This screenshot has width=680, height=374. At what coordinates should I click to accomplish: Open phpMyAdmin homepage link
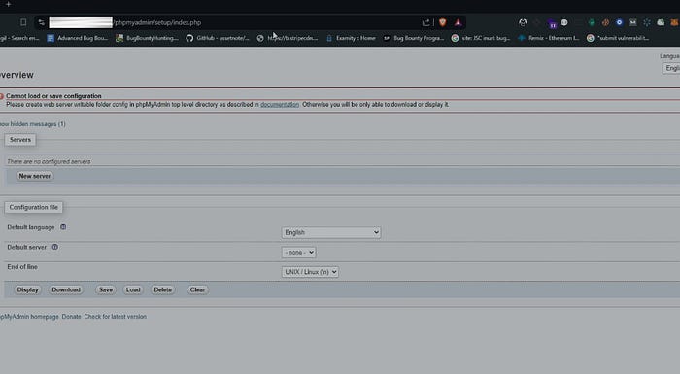pos(29,317)
